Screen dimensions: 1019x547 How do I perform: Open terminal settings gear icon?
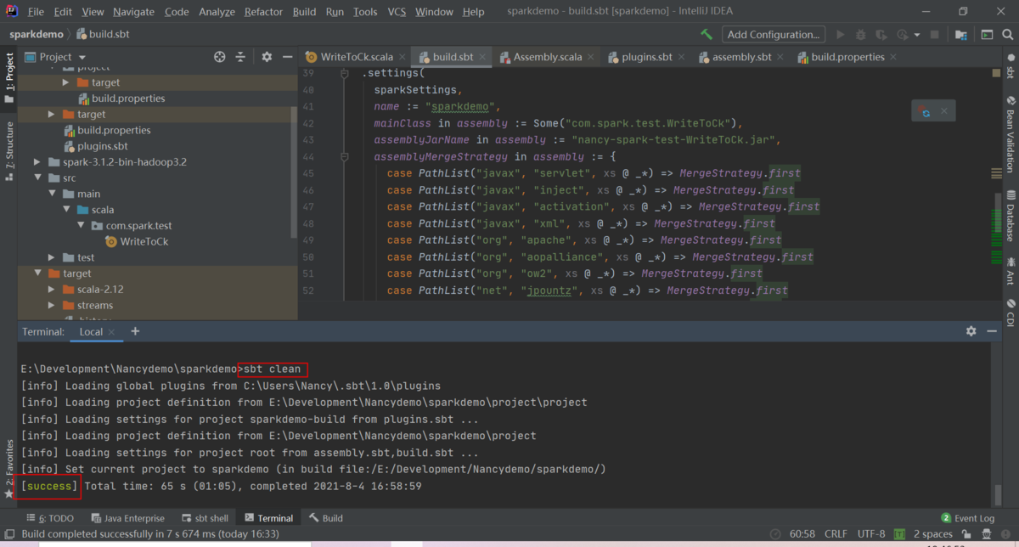971,331
